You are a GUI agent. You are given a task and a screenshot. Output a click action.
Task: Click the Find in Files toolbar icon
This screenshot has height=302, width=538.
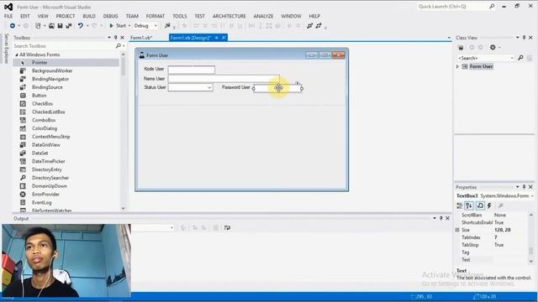click(167, 26)
